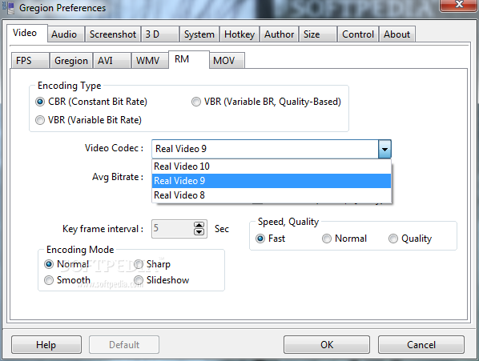
Task: Decrease Key frame interval with down arrow
Action: click(199, 232)
